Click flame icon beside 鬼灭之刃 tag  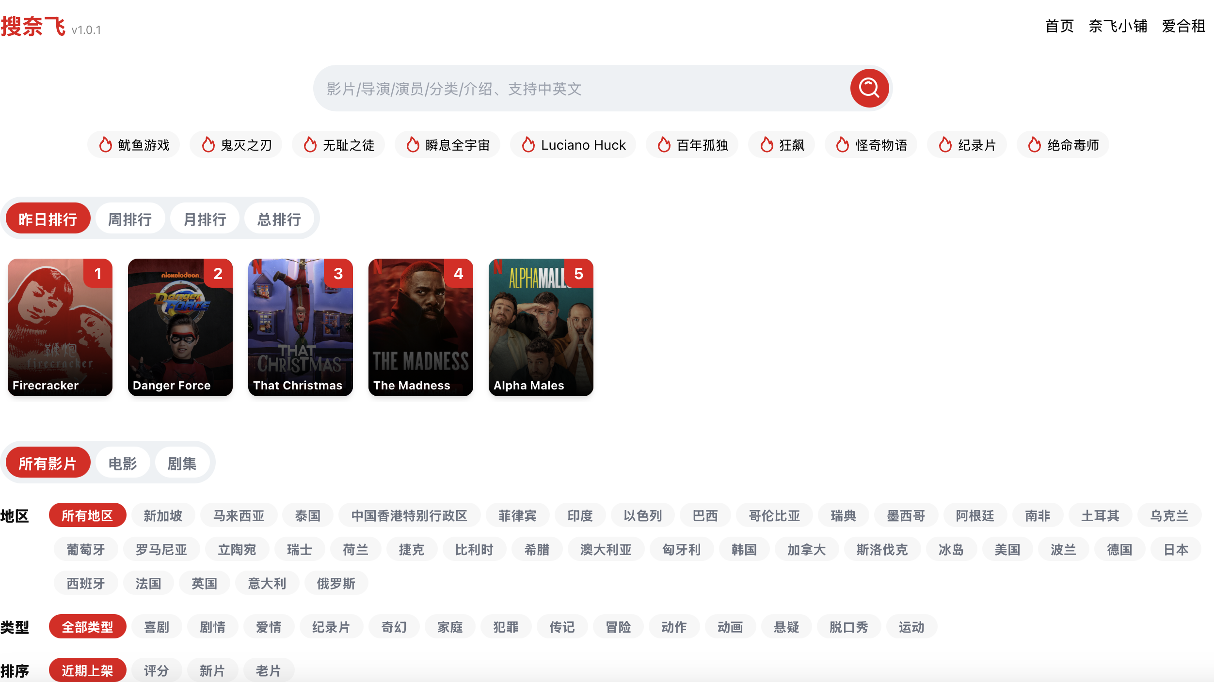(x=208, y=145)
